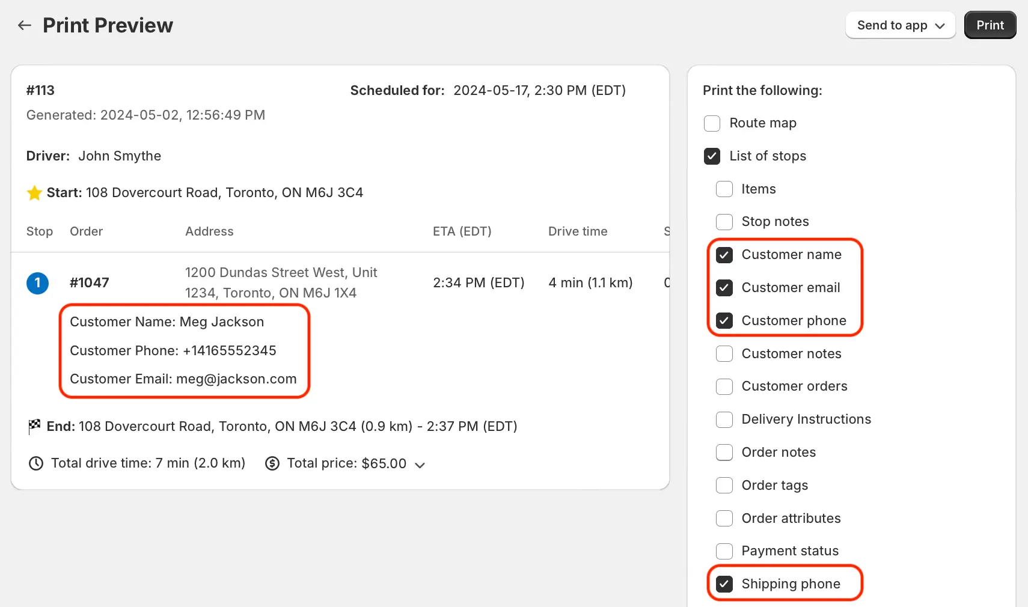Uncheck the Shipping phone checkbox
1028x607 pixels.
click(x=724, y=584)
